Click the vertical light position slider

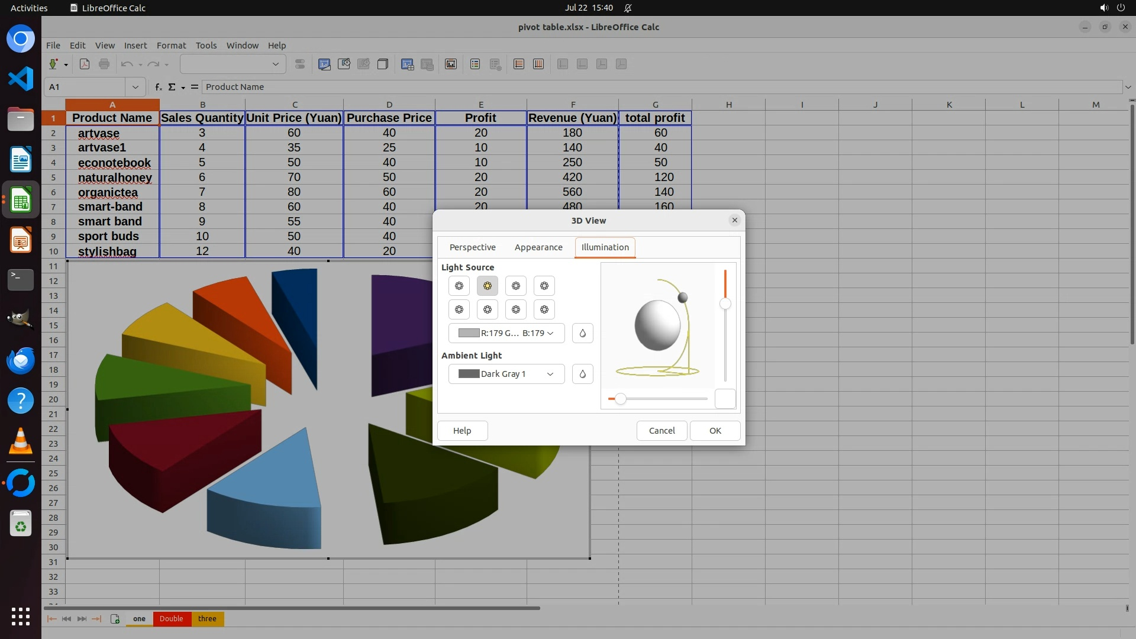(x=725, y=304)
